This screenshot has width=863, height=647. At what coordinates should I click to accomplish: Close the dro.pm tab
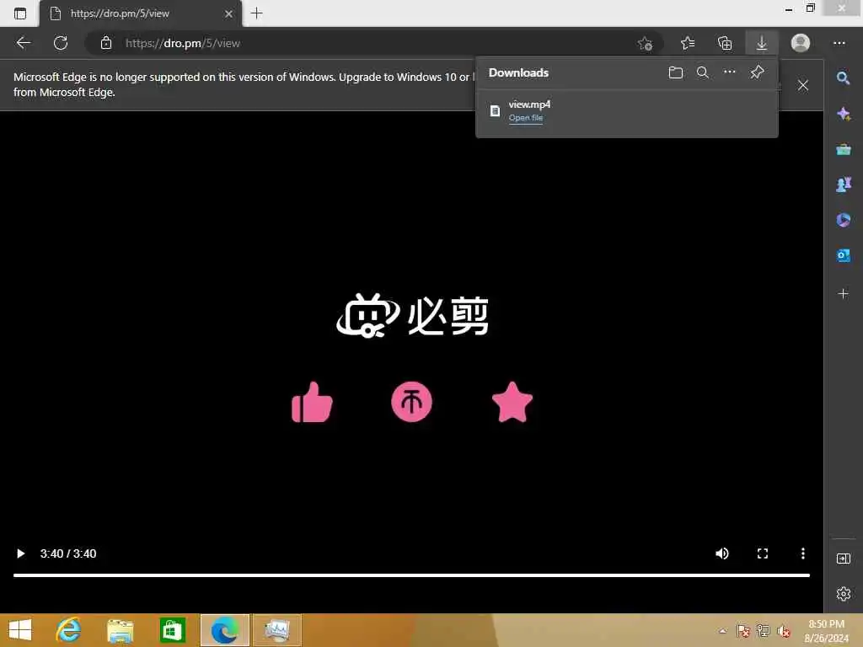point(229,13)
